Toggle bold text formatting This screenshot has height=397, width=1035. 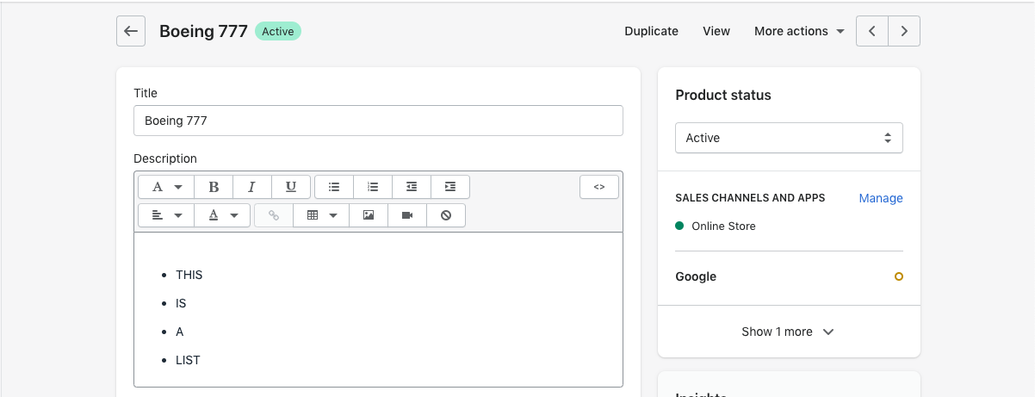click(214, 187)
